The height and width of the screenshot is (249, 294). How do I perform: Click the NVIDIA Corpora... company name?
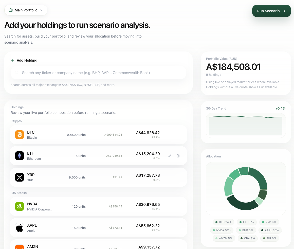point(40,209)
